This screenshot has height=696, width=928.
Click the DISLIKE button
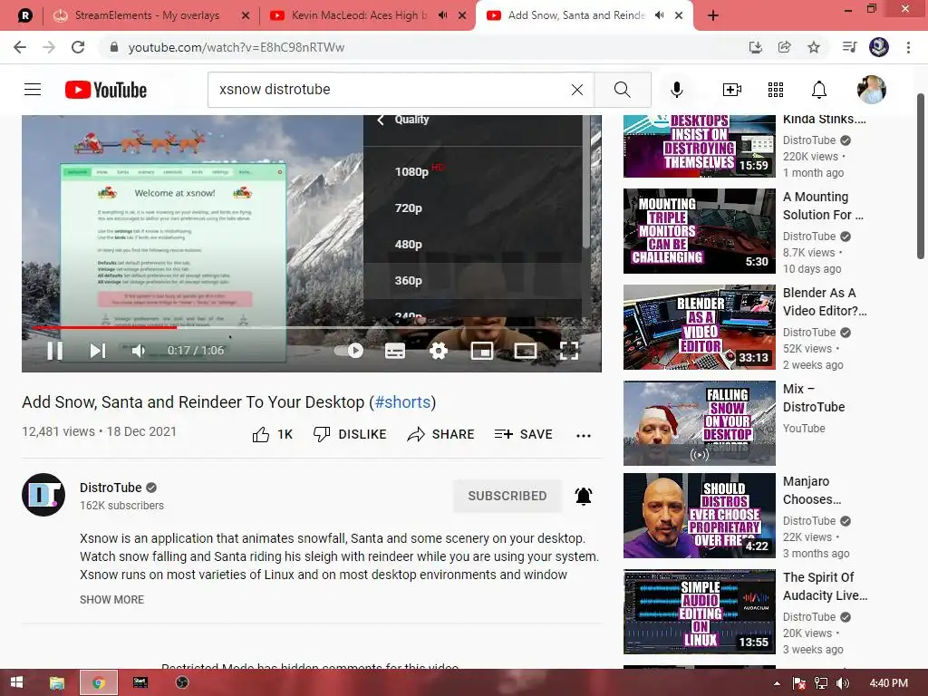point(350,434)
